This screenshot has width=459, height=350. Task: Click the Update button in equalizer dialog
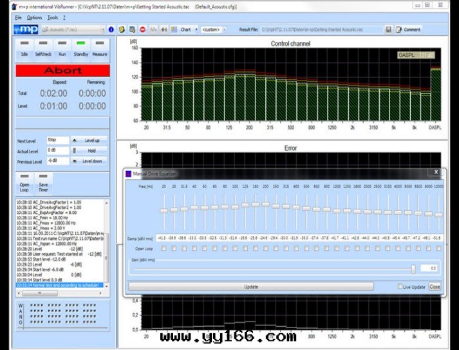[250, 286]
